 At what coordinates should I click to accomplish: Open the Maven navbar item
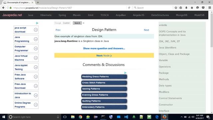point(77,15)
